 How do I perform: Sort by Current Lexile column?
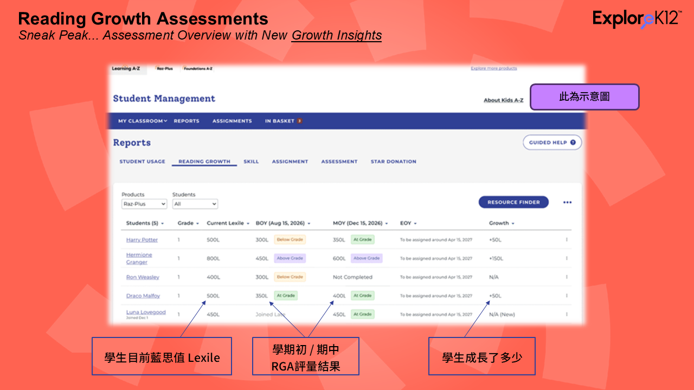pyautogui.click(x=228, y=223)
